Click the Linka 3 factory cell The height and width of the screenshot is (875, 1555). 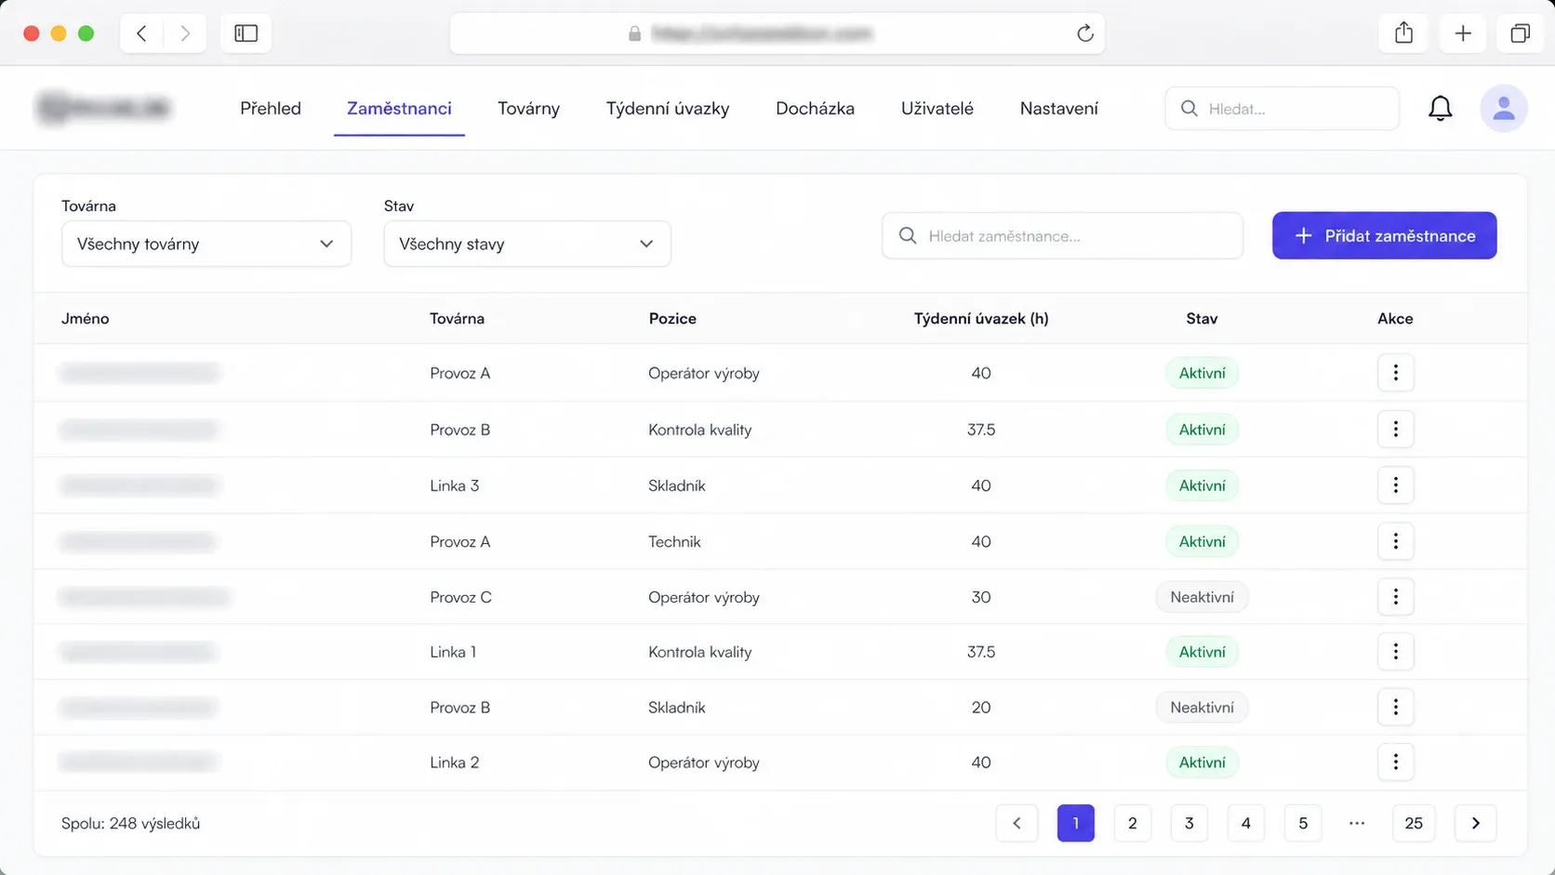454,485
